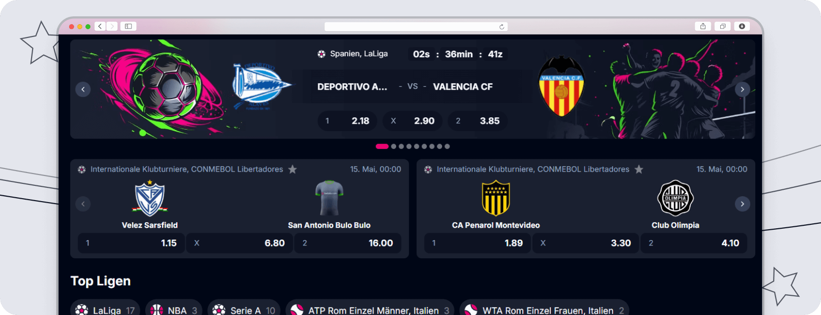Open the LaLiga top league chip
Screen dimensions: 821x315
(105, 309)
